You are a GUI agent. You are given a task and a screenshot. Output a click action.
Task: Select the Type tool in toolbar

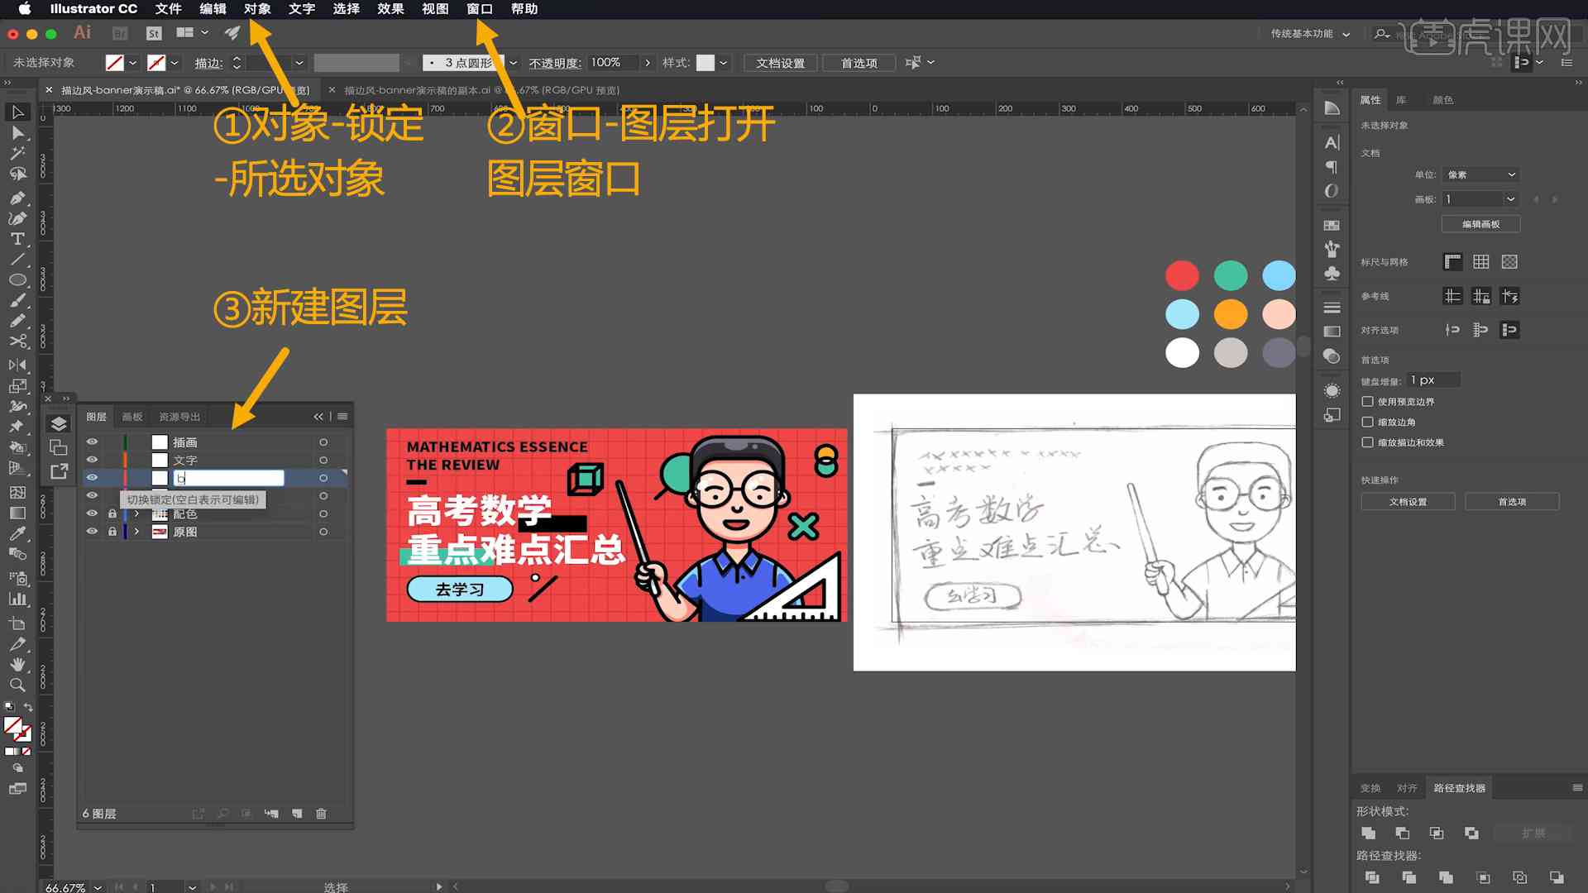17,237
